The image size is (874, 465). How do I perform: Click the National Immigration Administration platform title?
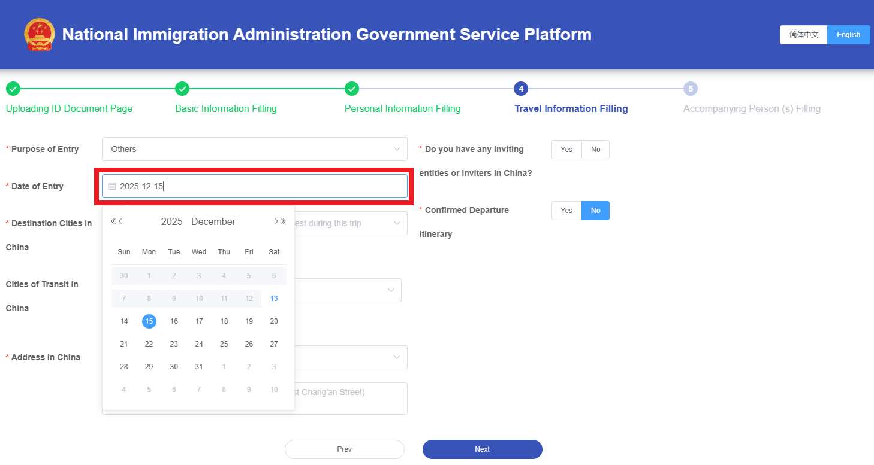point(327,34)
